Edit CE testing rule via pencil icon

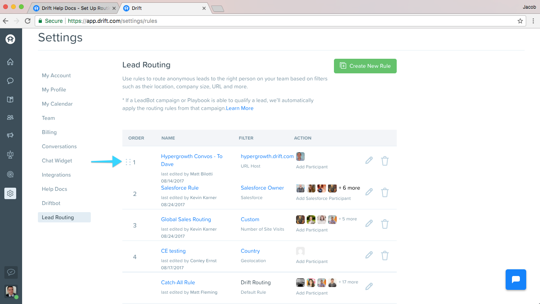369,255
